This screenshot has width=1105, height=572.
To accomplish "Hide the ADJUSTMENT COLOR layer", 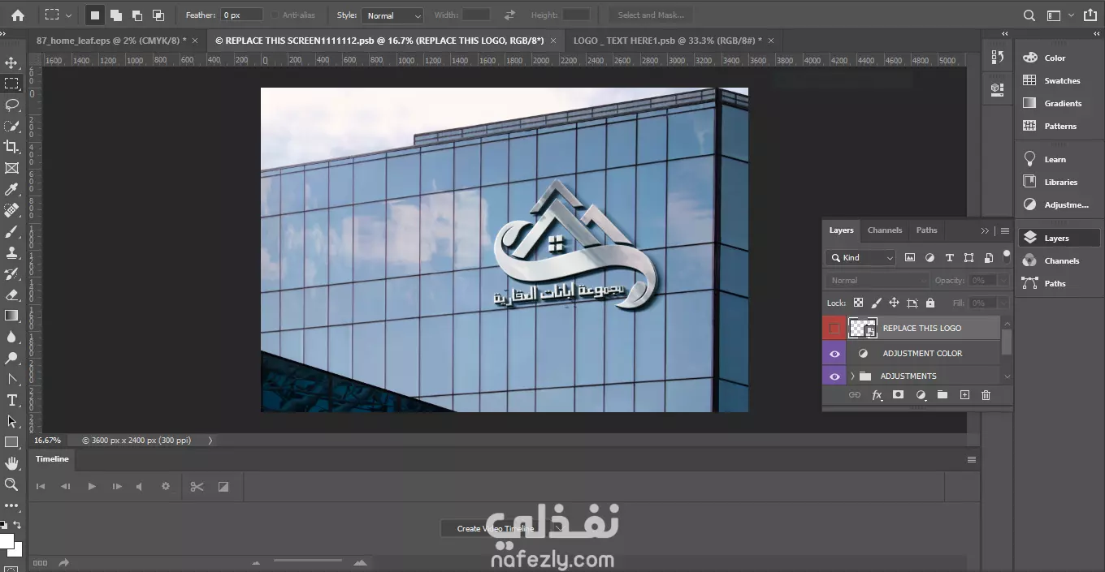I will click(x=834, y=353).
